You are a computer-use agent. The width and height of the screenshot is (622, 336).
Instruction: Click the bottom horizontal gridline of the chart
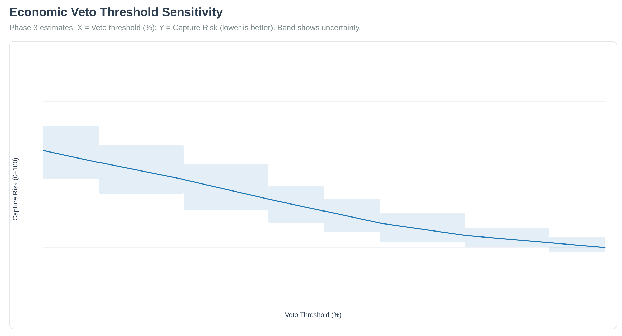(324, 296)
